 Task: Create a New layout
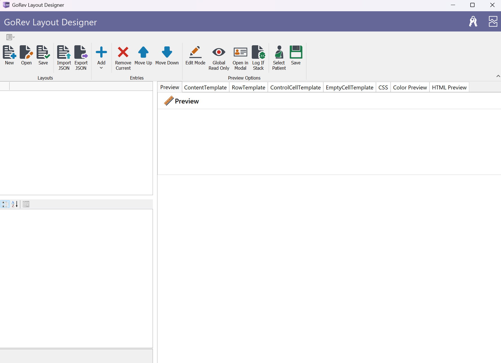click(9, 56)
